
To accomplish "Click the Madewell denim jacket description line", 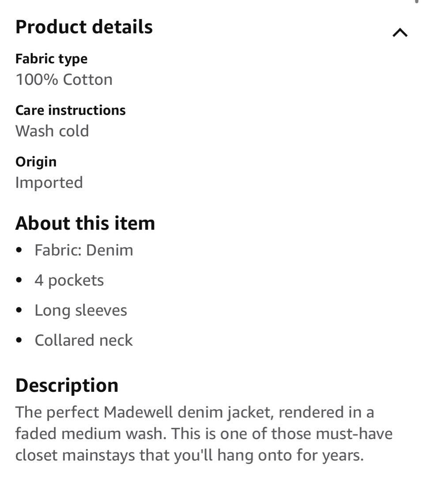I will point(195,413).
